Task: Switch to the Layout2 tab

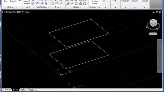Action: click(32, 90)
